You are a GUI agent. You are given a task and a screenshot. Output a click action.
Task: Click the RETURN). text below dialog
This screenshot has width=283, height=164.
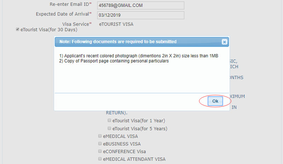pyautogui.click(x=116, y=113)
